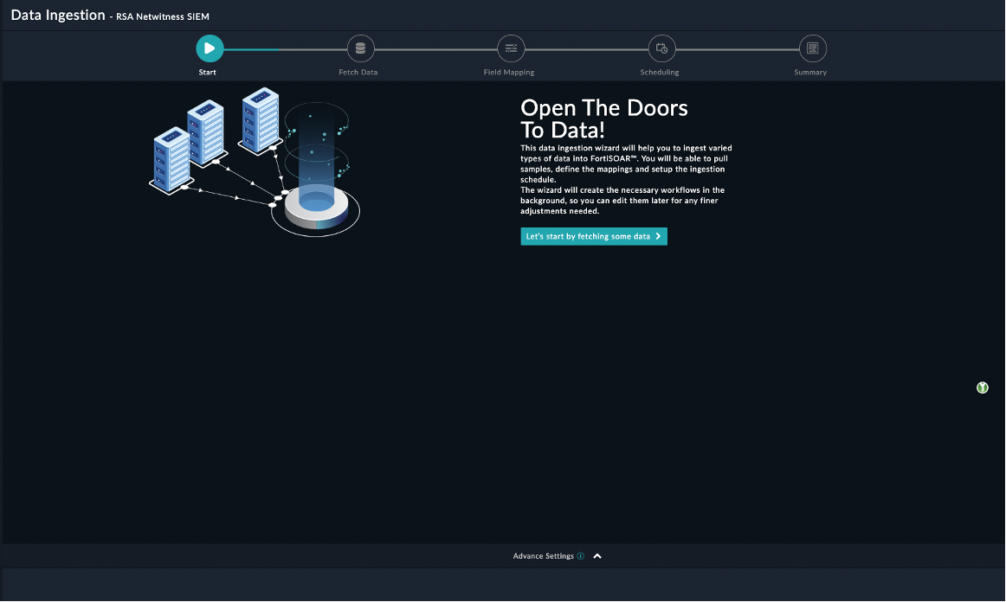Open the Field Mapping step label

coord(509,73)
